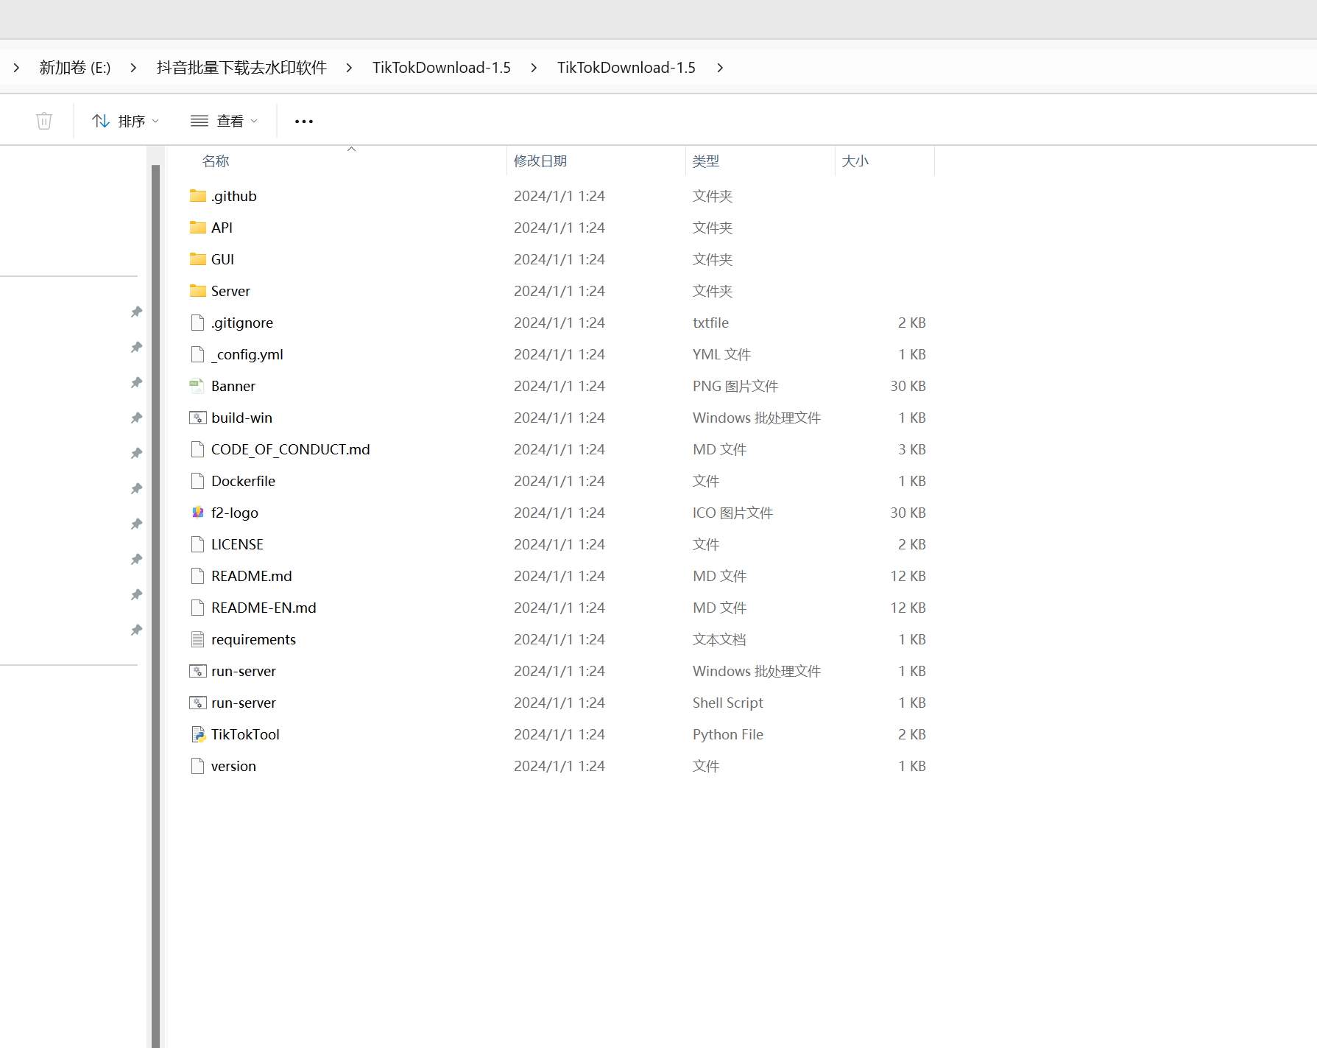Image resolution: width=1317 pixels, height=1048 pixels.
Task: Select the f2-logo file name
Action: coord(235,513)
